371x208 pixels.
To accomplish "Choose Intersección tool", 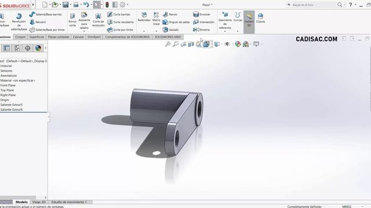I will click(x=203, y=22).
